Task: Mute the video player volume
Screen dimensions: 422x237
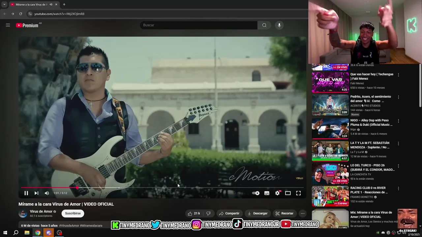Action: click(x=47, y=193)
